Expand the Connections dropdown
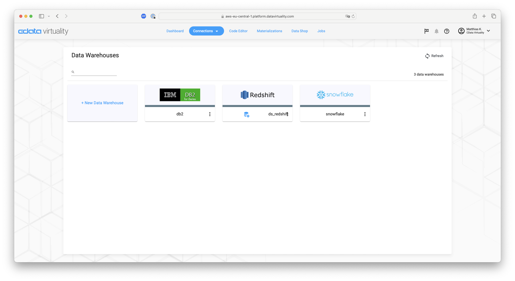 (217, 31)
